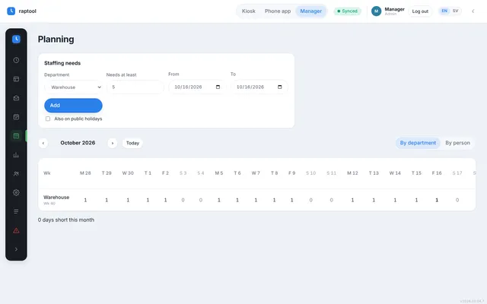Viewport: 487px width, 304px height.
Task: Open the Department dropdown showing Warehouse
Action: tap(74, 87)
